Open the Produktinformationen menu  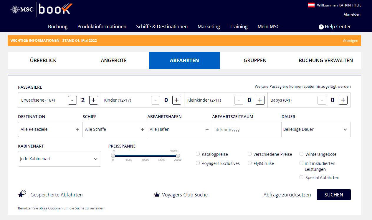pos(102,27)
